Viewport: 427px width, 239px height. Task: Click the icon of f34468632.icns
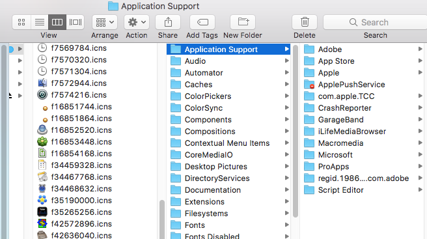42,189
